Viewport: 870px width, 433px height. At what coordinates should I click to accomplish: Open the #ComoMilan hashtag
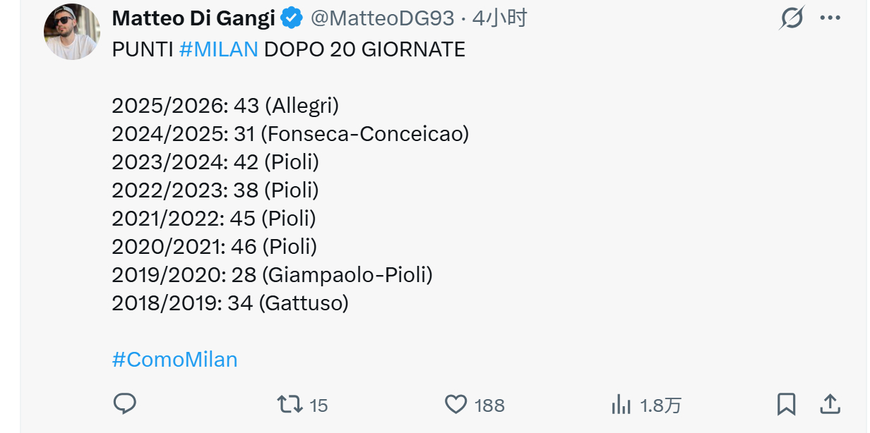[x=174, y=360]
